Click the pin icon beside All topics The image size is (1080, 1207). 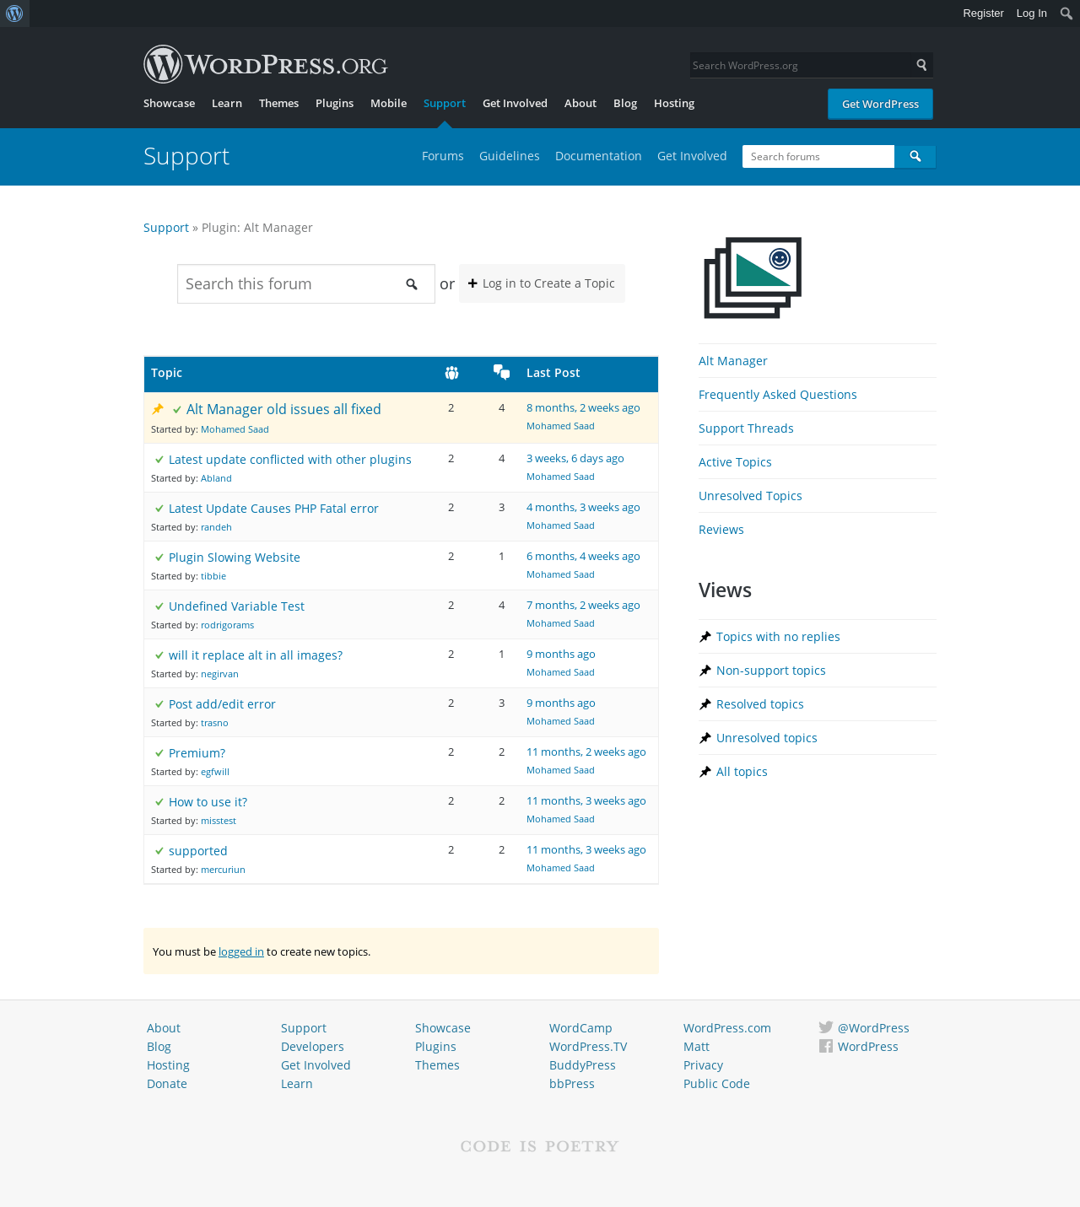click(705, 772)
